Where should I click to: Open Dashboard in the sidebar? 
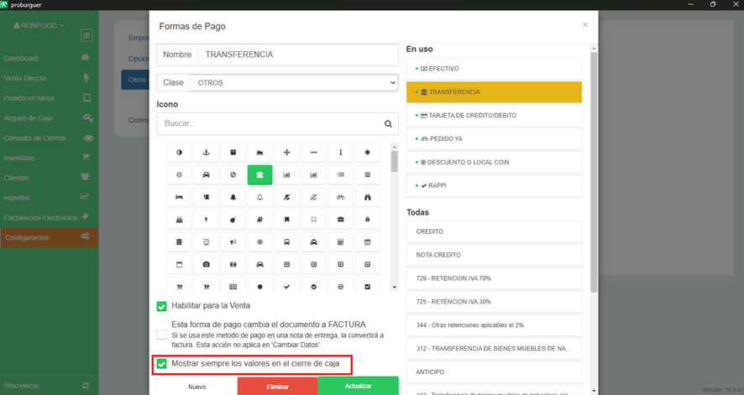point(48,58)
